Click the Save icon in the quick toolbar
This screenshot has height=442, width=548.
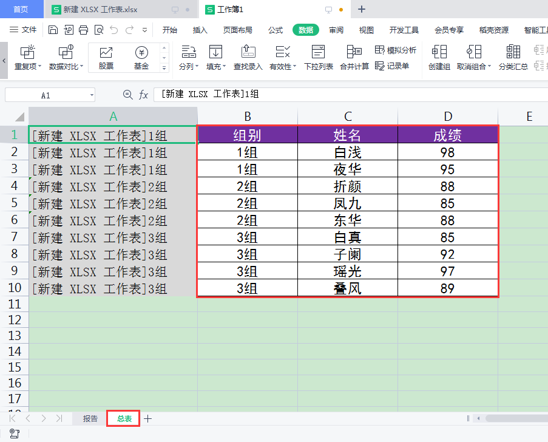coord(53,30)
